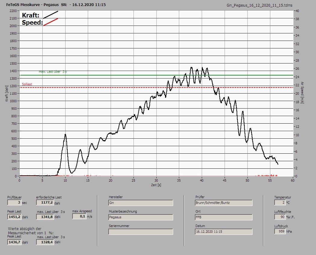This screenshot has height=255, width=316.
Task: Click the Prüfdauer value field showing 3
Action: point(14,202)
